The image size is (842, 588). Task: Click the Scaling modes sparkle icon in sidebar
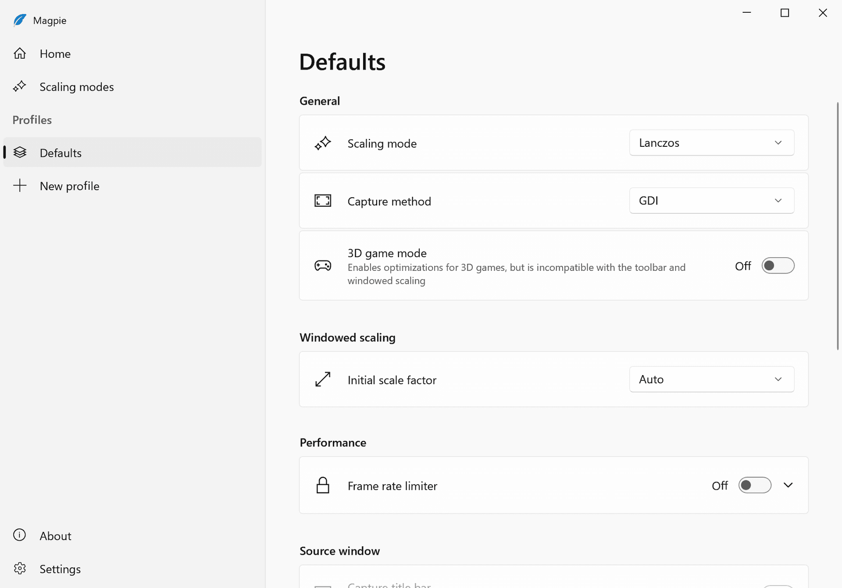click(x=20, y=86)
